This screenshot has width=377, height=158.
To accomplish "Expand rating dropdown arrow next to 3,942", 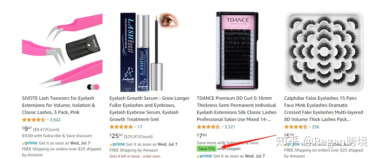I will [x=48, y=120].
